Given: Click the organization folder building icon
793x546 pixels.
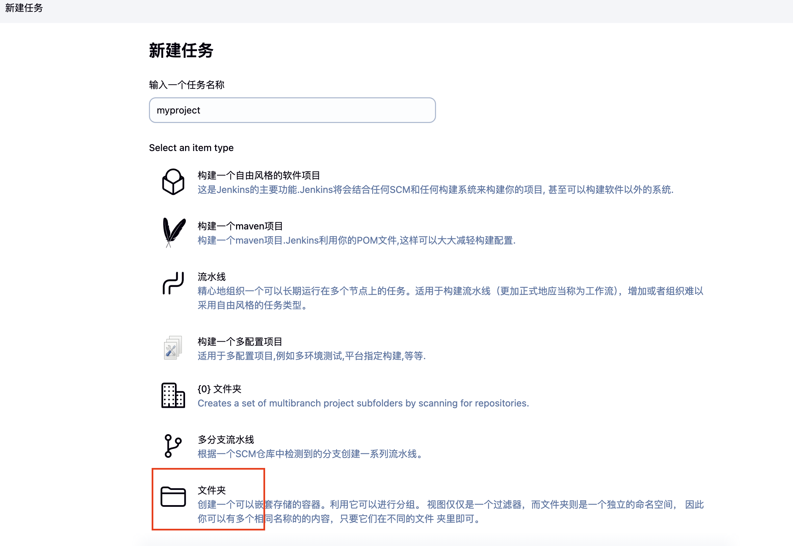Looking at the screenshot, I should 173,395.
